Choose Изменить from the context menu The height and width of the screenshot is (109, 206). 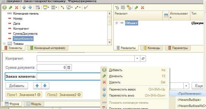116,76
